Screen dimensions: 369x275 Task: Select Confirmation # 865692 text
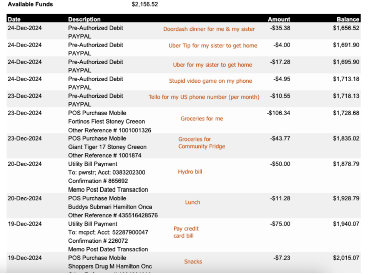(98, 181)
